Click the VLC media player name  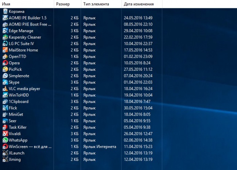[24, 89]
